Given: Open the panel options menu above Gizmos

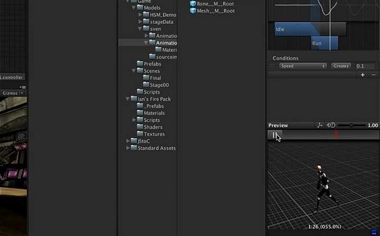Looking at the screenshot, I should coord(23,87).
